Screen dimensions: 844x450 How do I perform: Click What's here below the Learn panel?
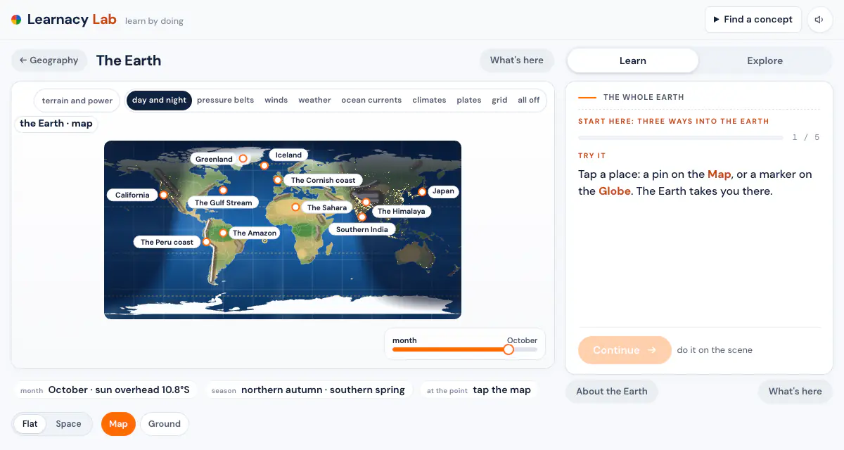coord(795,392)
